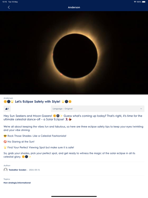Screen dimensions: 148x198
Task: Click the prohibited sign emoji bullet
Action: pos(5,142)
